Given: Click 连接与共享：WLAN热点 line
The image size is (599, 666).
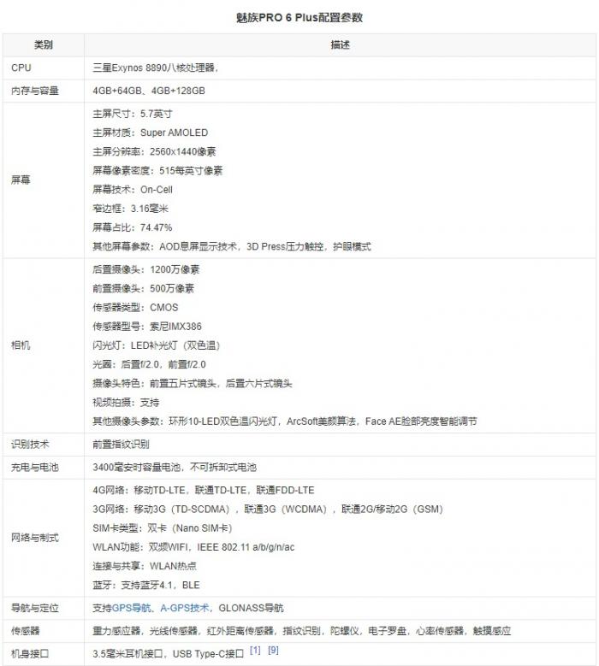Looking at the screenshot, I should coord(145,566).
